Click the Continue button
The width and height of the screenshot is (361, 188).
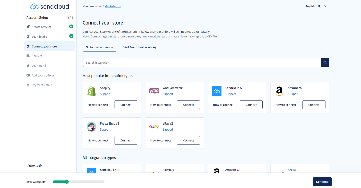(322, 182)
